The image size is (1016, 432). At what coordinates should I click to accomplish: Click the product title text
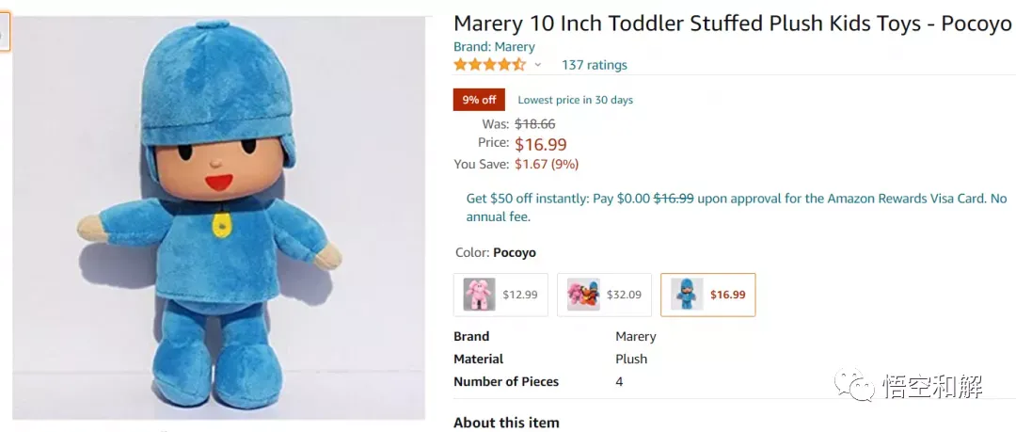[x=732, y=24]
